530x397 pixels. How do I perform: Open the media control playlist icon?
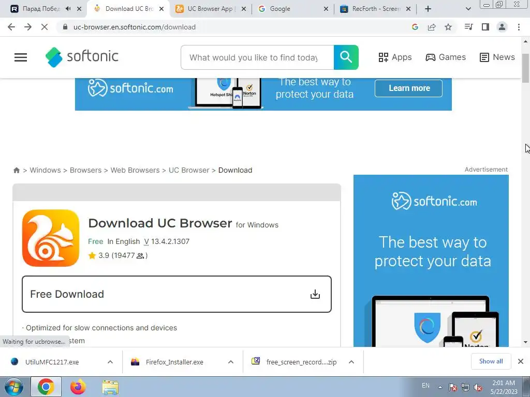point(468,27)
